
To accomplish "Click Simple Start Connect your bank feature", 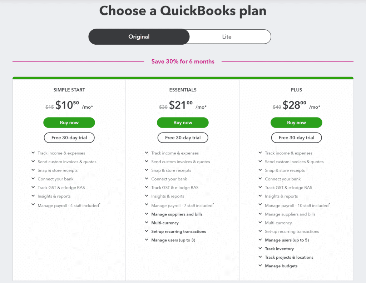I will click(x=55, y=179).
